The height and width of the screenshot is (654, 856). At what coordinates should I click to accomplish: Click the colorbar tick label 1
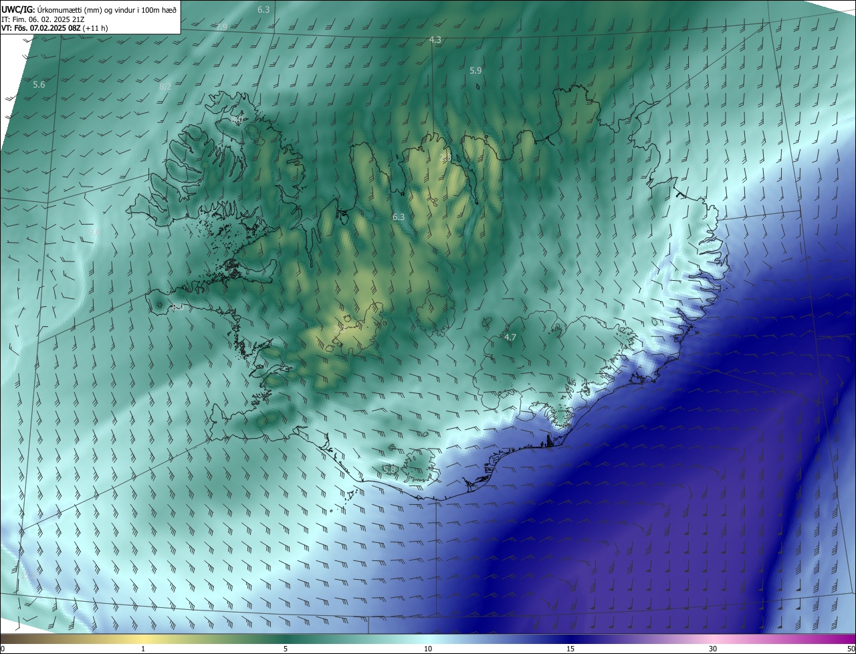[x=143, y=649]
